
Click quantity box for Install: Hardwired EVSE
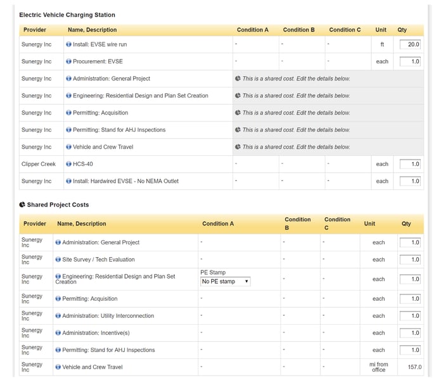pos(410,181)
